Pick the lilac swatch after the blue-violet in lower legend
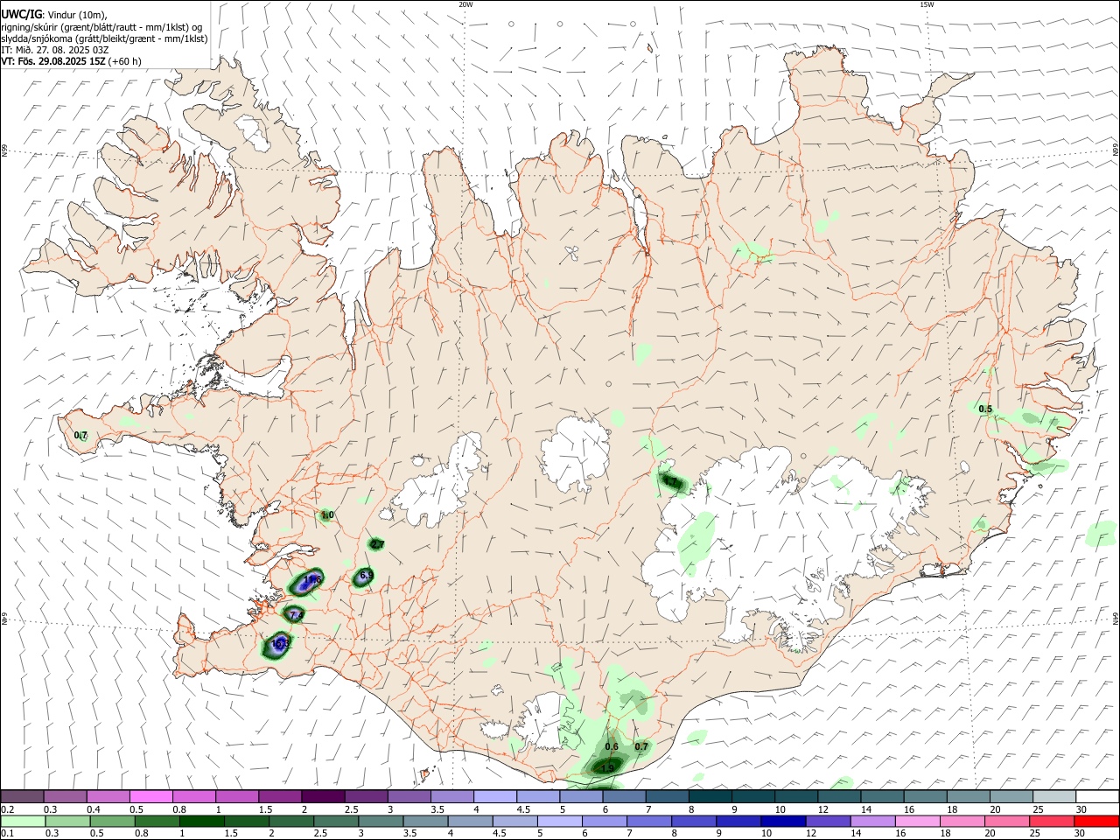The width and height of the screenshot is (1120, 840). 871,821
